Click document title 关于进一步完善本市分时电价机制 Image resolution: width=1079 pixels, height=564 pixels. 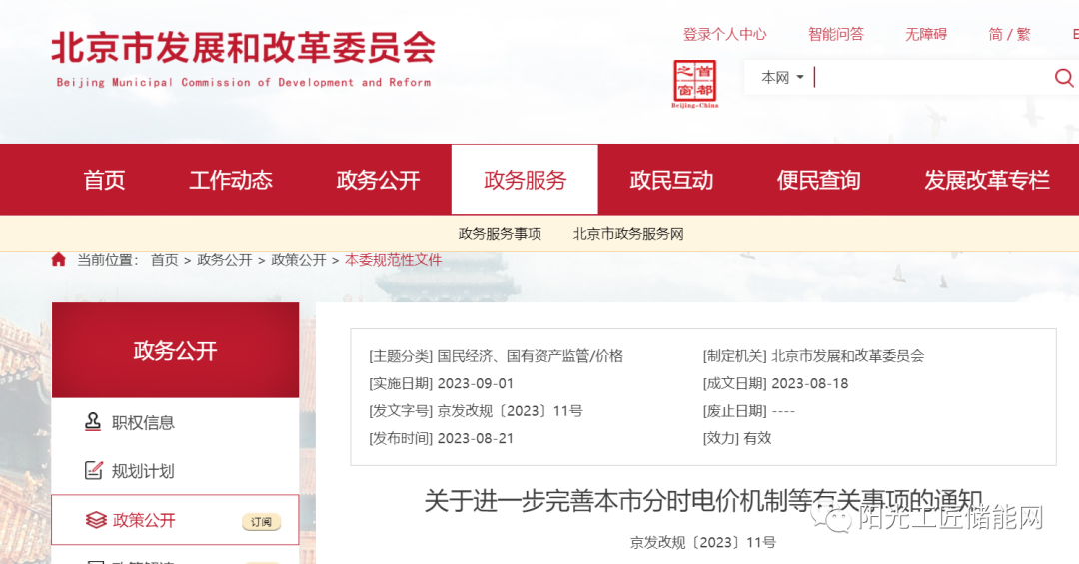tap(703, 501)
